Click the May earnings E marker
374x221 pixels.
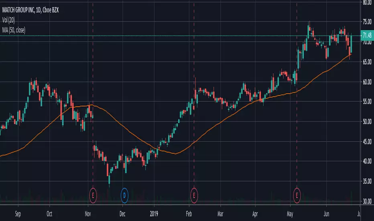pyautogui.click(x=297, y=196)
